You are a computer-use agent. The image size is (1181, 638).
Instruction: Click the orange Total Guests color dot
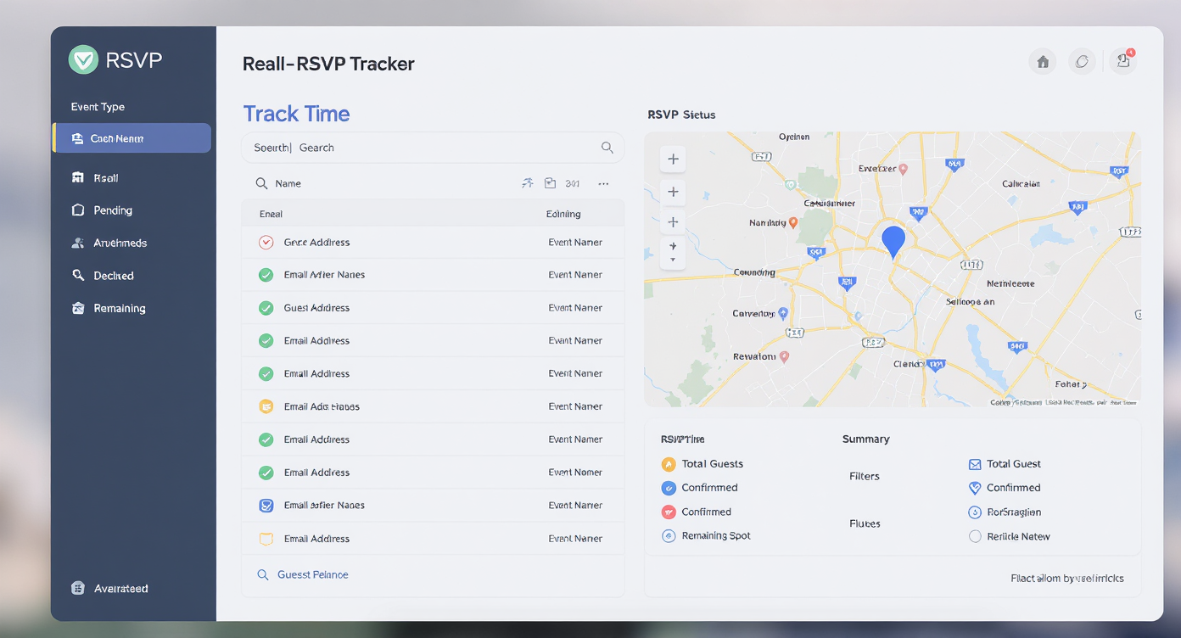tap(668, 464)
